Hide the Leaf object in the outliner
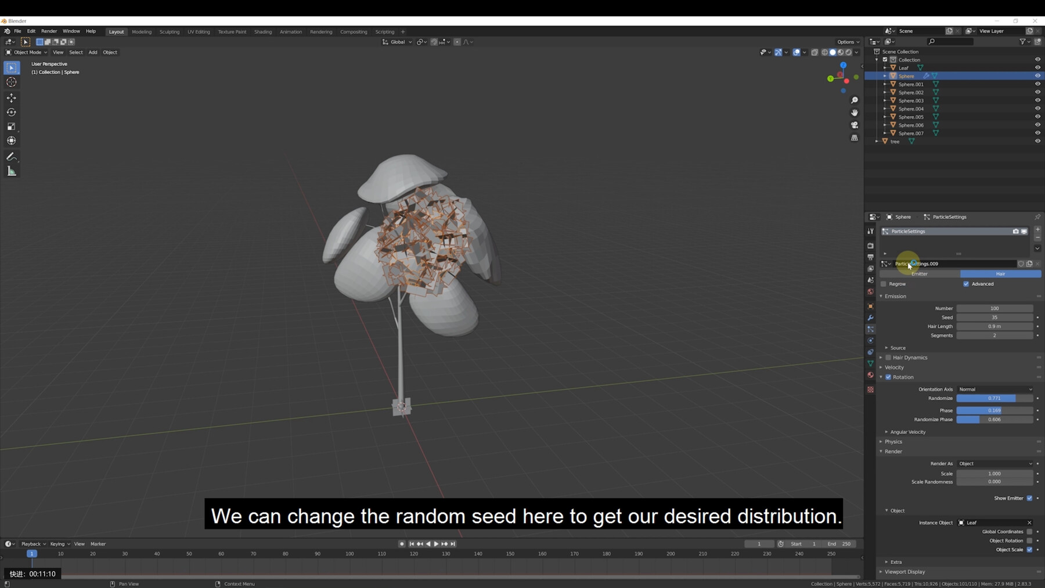1045x588 pixels. click(x=1037, y=68)
